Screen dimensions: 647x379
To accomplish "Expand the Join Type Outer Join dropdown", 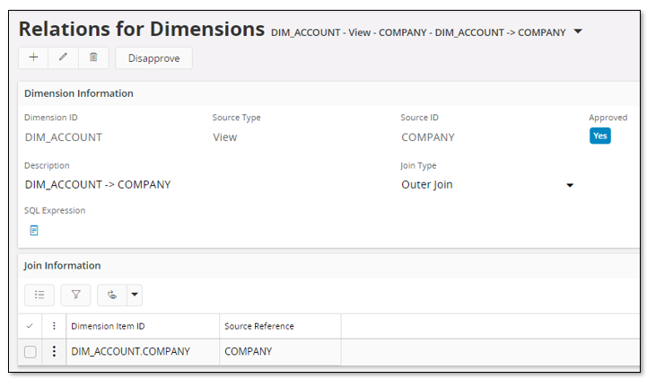I will [569, 185].
